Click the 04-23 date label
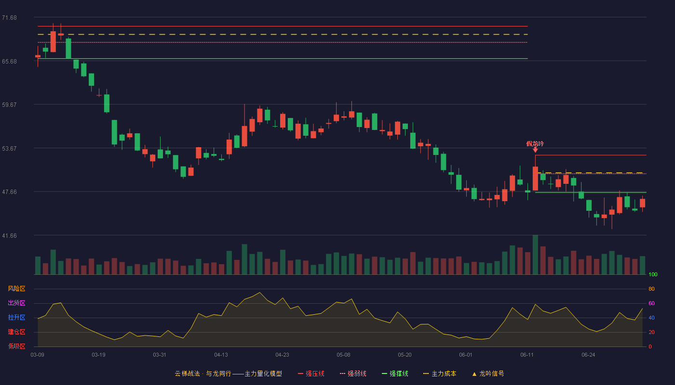The image size is (675, 385). tap(282, 355)
